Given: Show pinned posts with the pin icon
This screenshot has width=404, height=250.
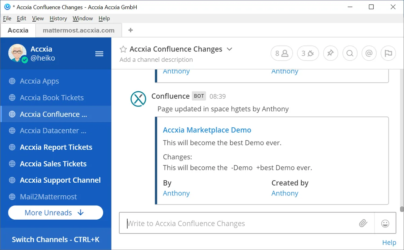Looking at the screenshot, I should [x=331, y=53].
